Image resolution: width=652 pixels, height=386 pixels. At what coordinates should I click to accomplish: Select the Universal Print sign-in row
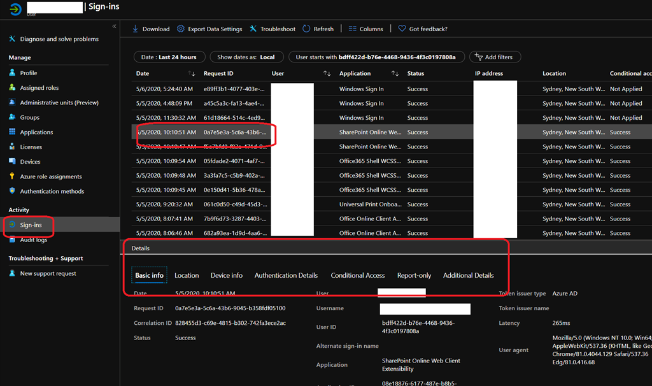pos(369,204)
